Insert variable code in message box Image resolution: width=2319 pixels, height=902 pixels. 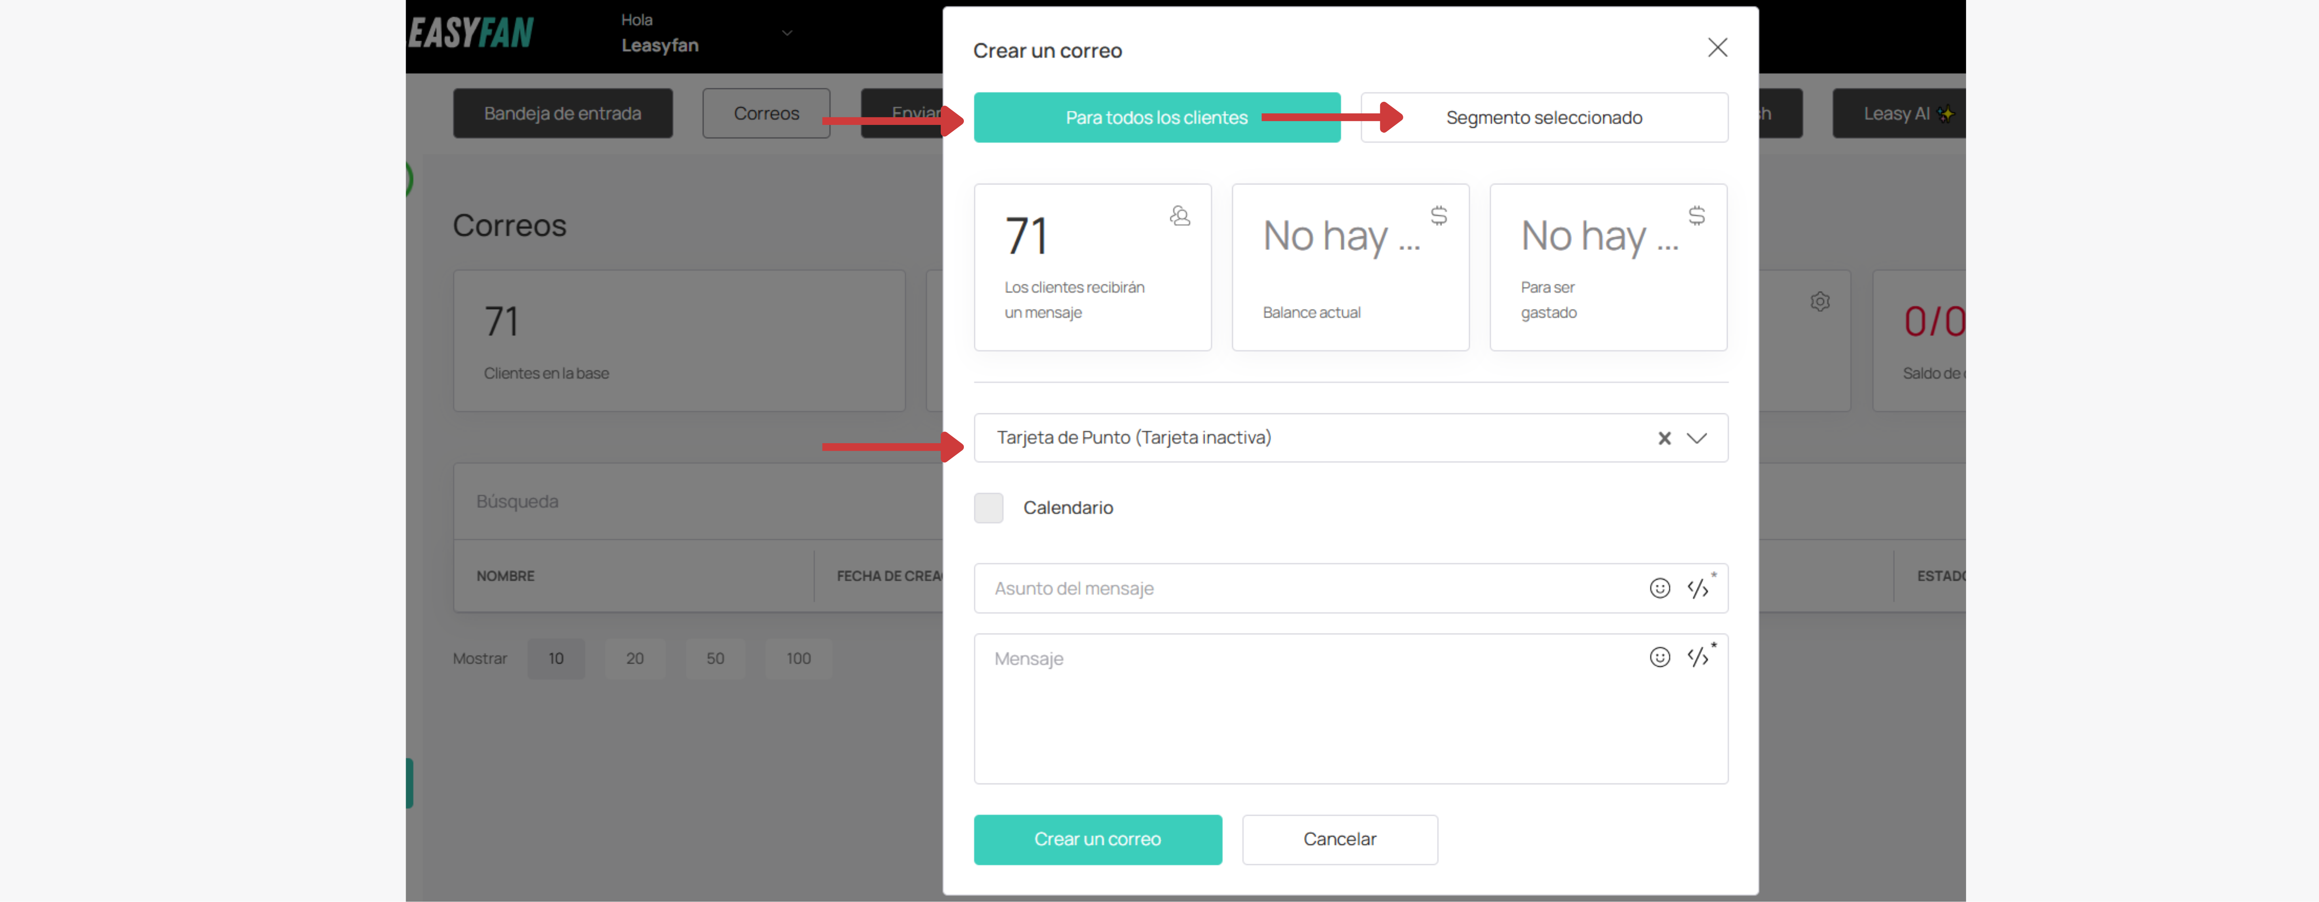[x=1699, y=656]
